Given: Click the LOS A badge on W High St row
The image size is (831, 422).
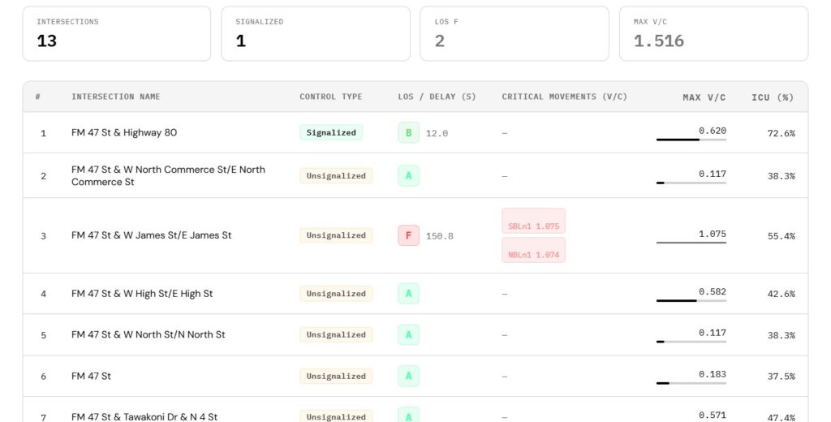Looking at the screenshot, I should pyautogui.click(x=409, y=294).
